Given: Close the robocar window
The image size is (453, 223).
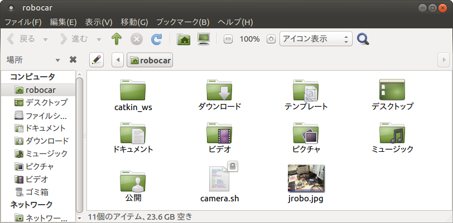Looking at the screenshot, I should click(442, 8).
